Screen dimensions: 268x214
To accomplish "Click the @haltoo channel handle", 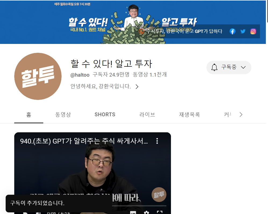I will pyautogui.click(x=80, y=75).
